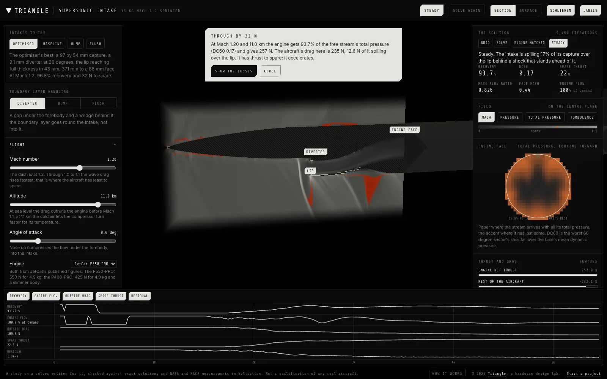
Task: Show the MACH field
Action: click(486, 117)
